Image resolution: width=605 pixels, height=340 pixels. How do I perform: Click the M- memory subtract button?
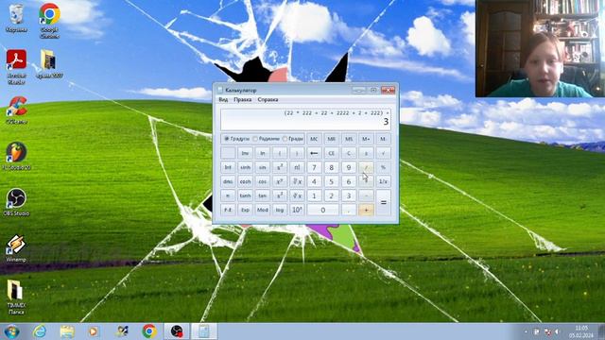click(x=383, y=139)
